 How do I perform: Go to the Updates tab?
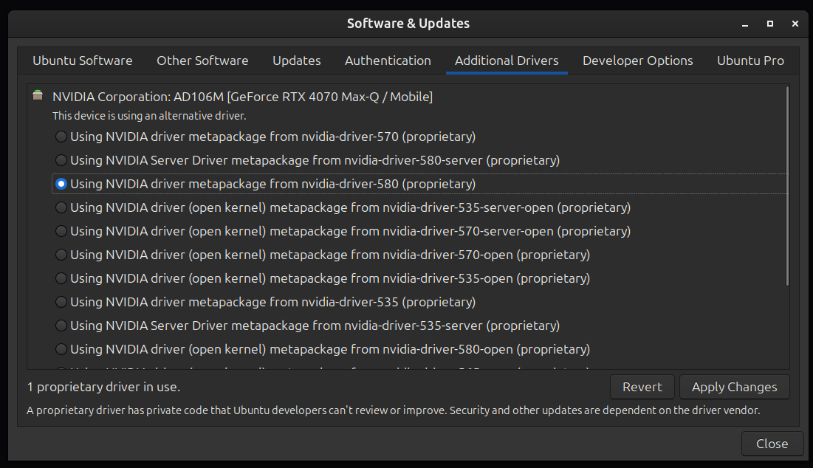[x=297, y=61]
